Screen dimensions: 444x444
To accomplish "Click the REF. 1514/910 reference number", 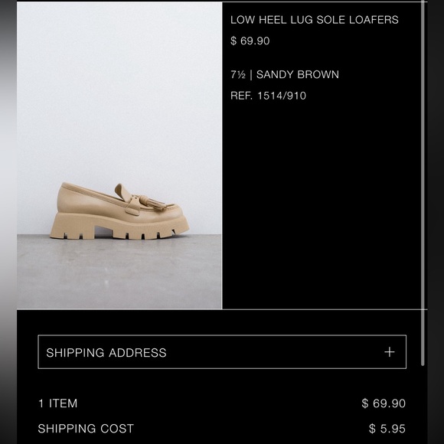I will pos(268,96).
